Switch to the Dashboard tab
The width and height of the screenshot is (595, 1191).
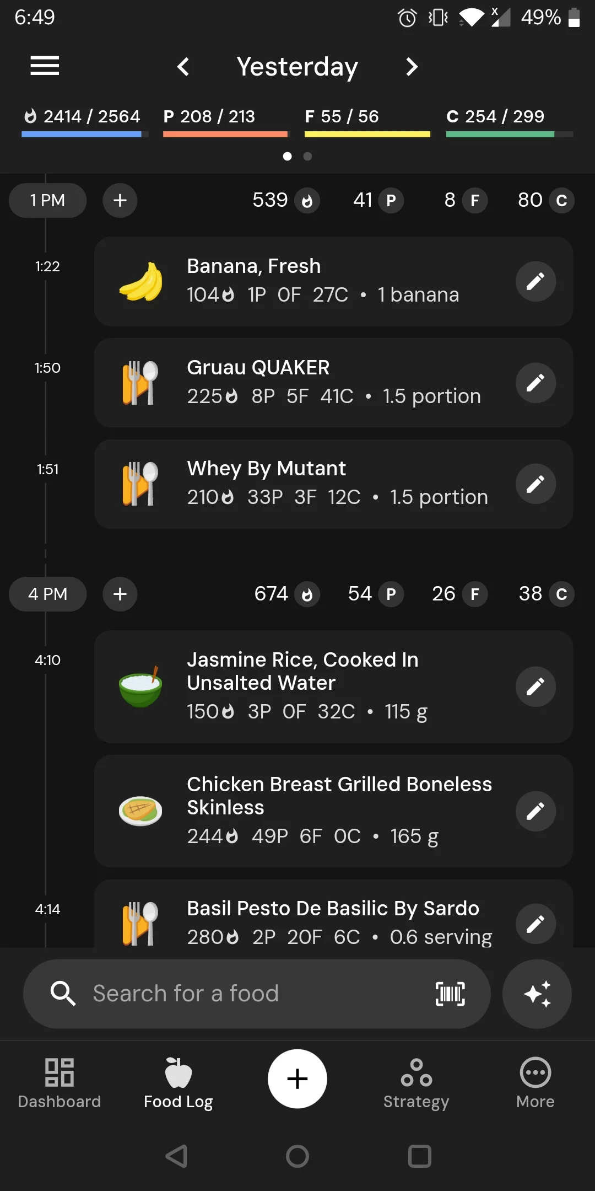[x=59, y=1083]
